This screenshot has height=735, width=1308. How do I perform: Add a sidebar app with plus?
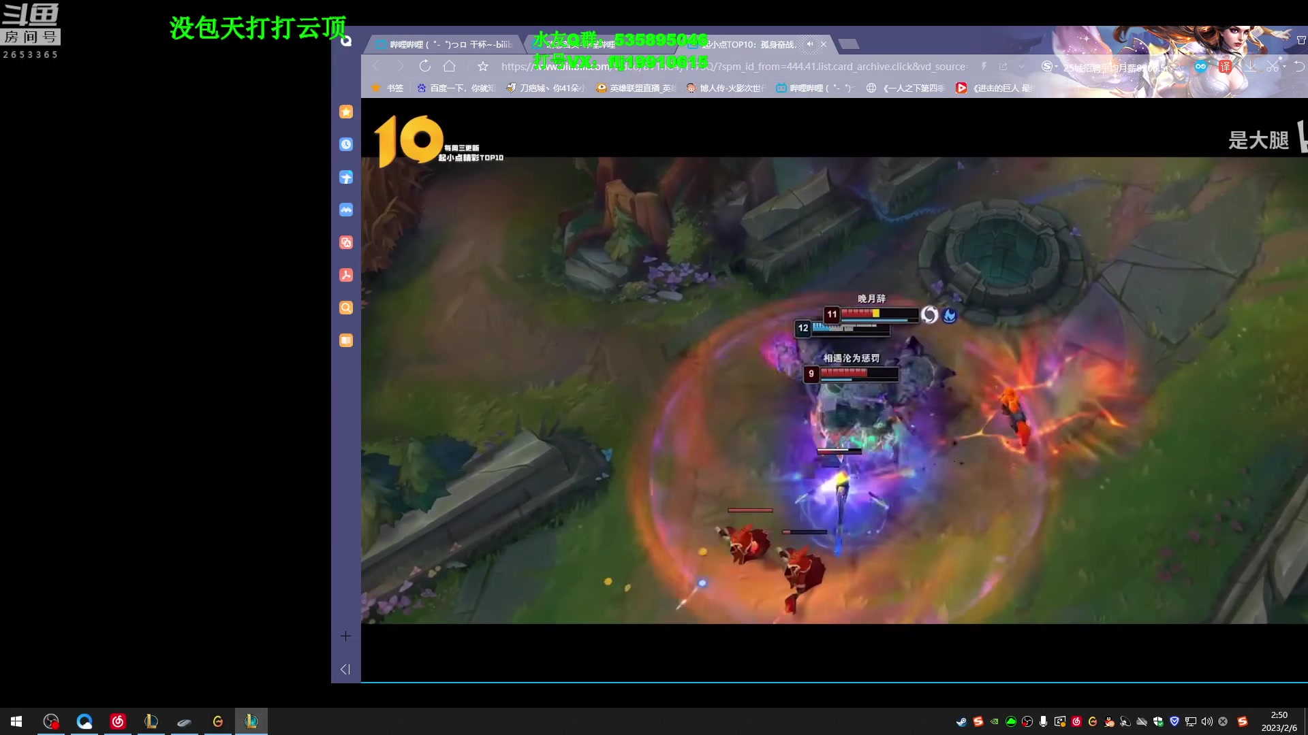click(x=345, y=636)
